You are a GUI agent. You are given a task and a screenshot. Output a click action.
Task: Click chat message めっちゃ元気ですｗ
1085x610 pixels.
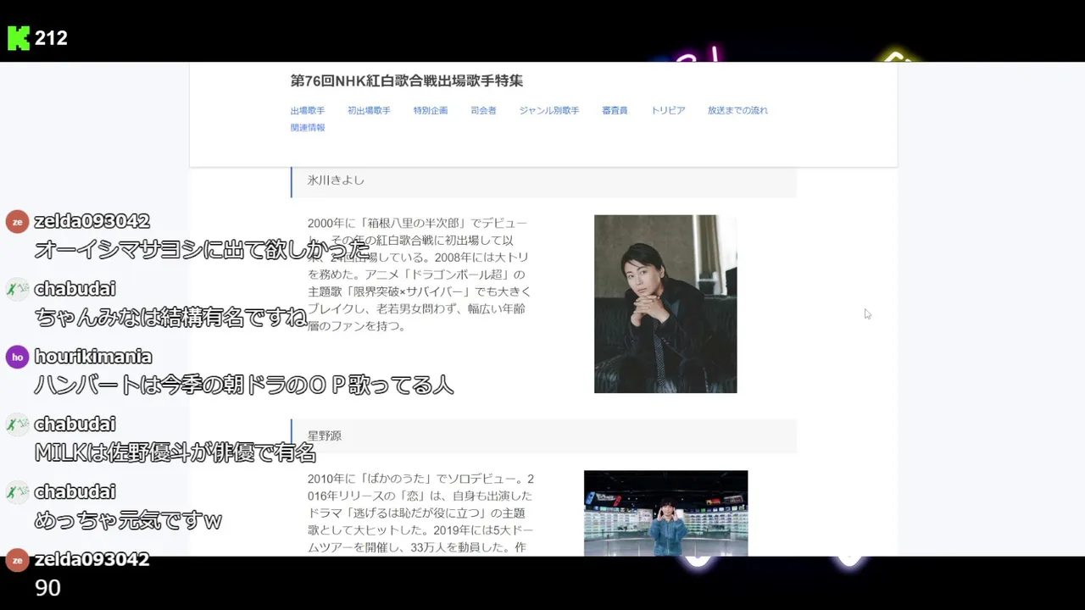pos(128,521)
